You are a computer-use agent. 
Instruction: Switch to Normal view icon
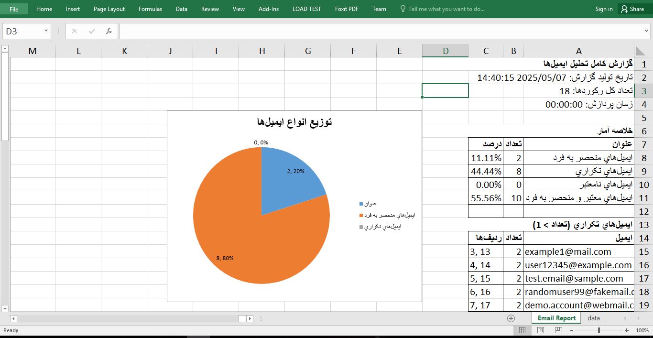coord(522,330)
